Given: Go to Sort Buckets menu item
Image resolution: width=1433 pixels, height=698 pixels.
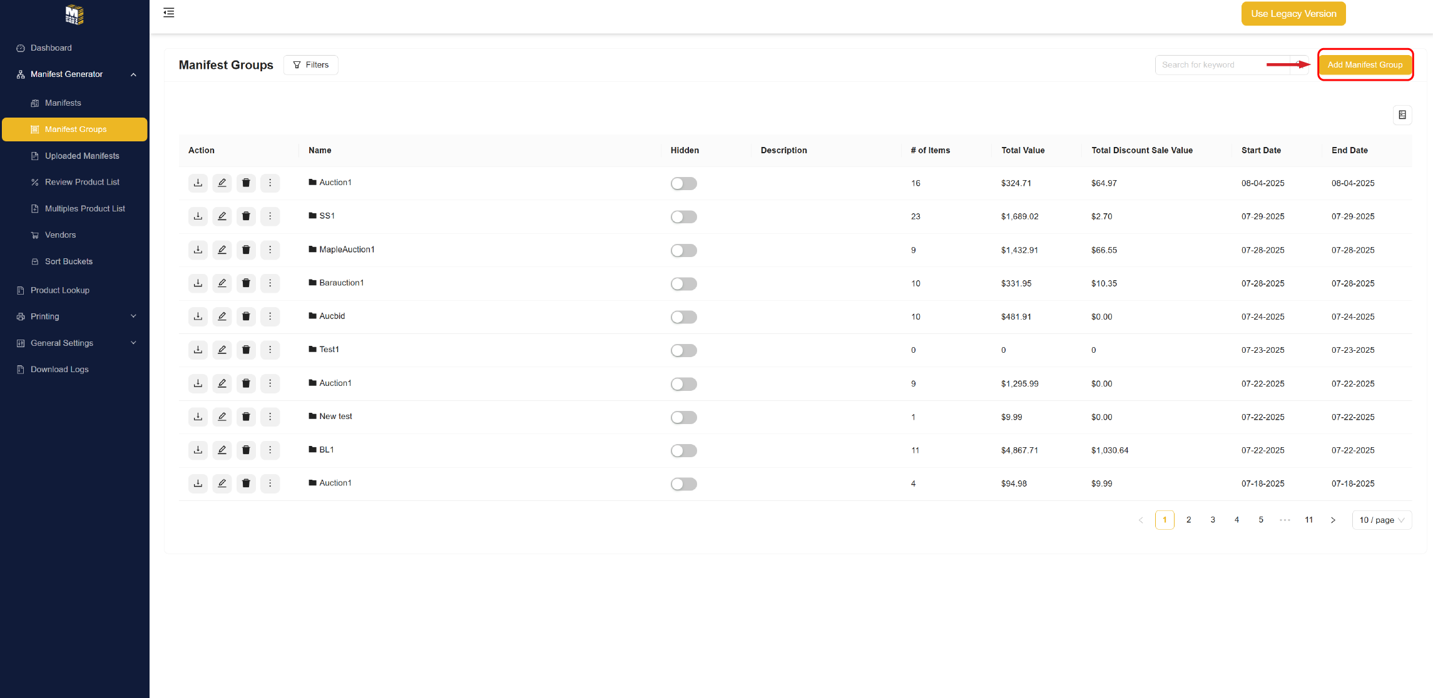Looking at the screenshot, I should pyautogui.click(x=68, y=261).
